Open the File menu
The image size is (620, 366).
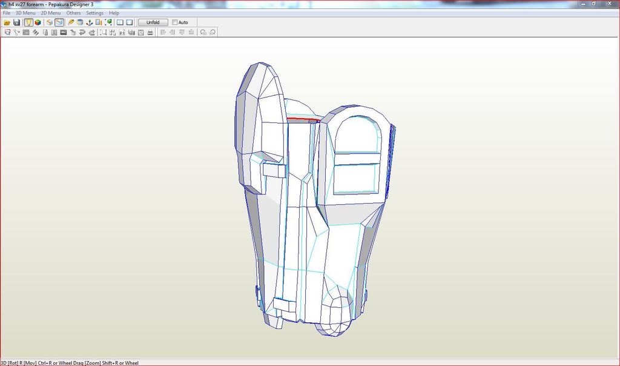click(x=7, y=13)
